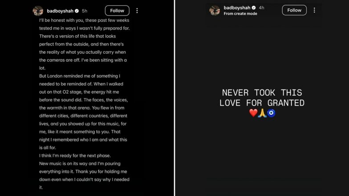The image size is (349, 196).
Task: Open profile avatar on the 5h story
Action: tap(38, 11)
